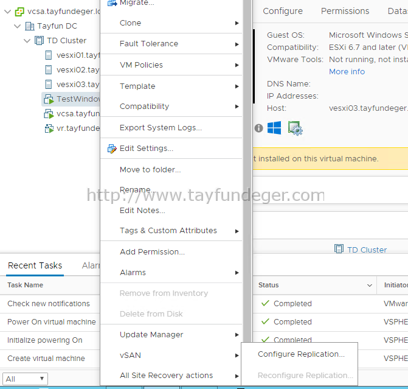Image resolution: width=408 pixels, height=389 pixels.
Task: Click the vcsa VM icon in tree
Action: 49,114
